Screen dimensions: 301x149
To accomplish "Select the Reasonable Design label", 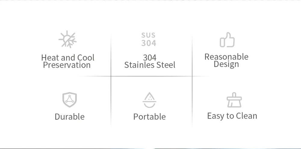I will click(x=226, y=60).
